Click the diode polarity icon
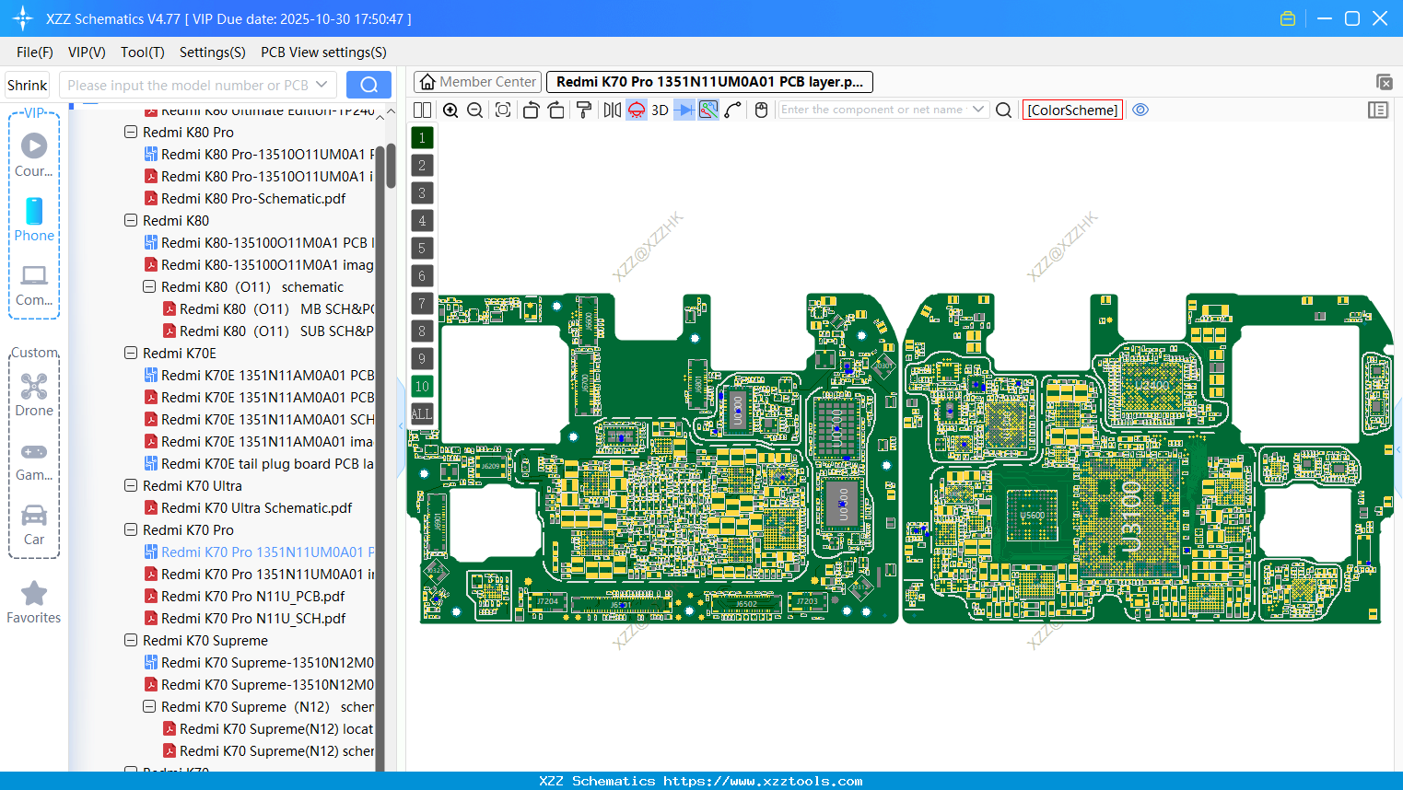Viewport: 1403px width, 790px height. pos(683,110)
